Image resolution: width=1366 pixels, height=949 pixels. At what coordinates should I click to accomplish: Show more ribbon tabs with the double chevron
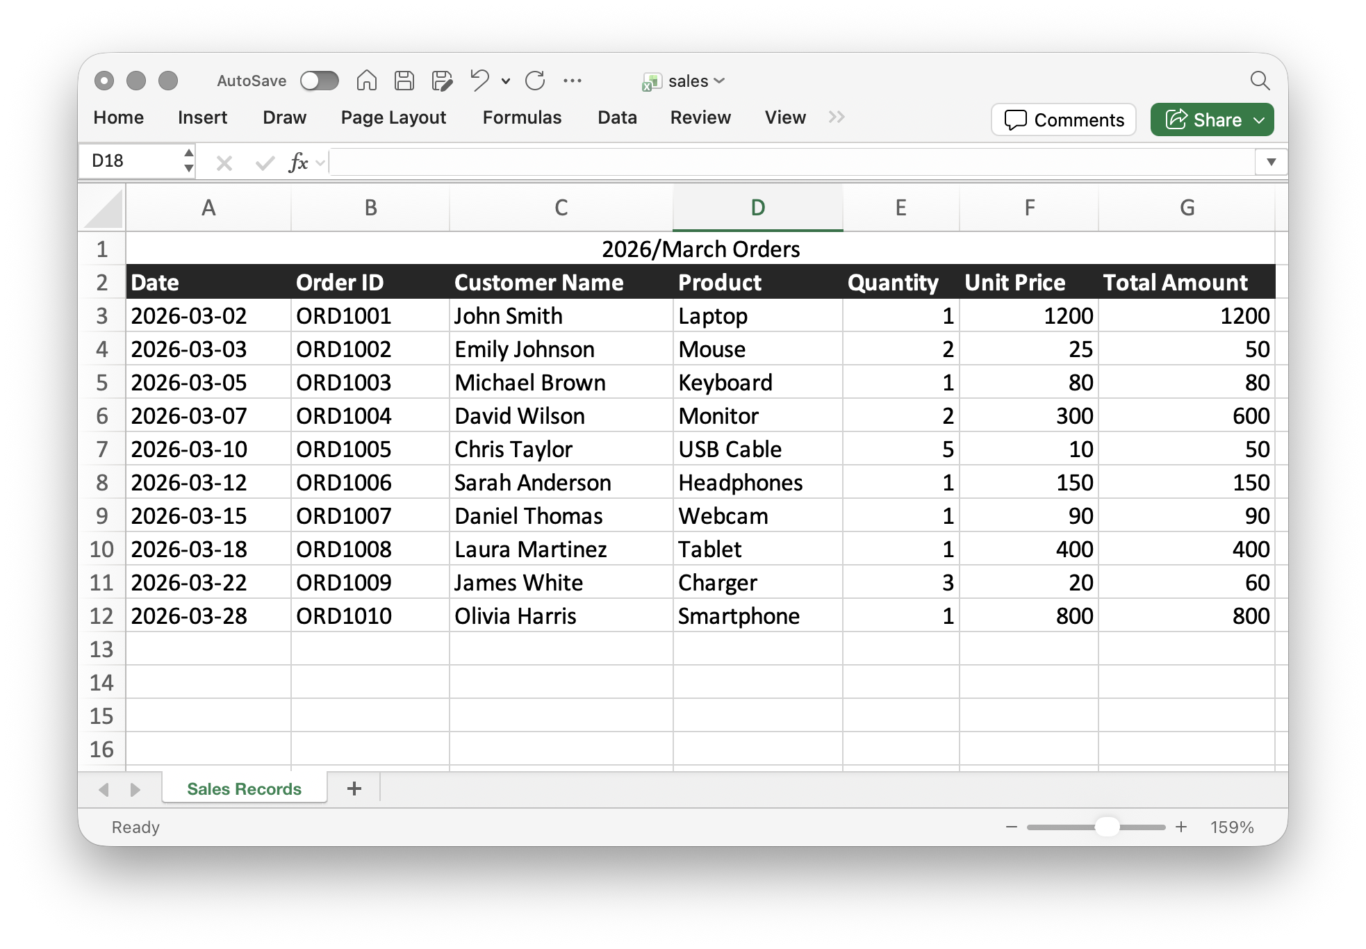point(837,117)
